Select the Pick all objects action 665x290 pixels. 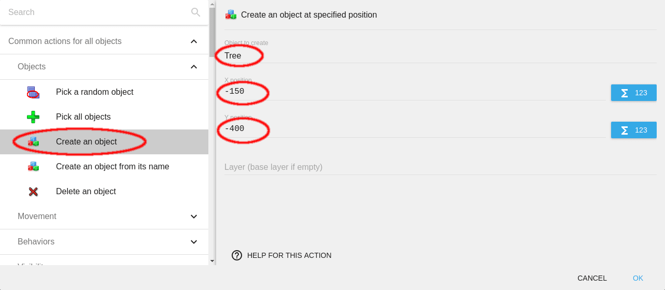pyautogui.click(x=83, y=117)
